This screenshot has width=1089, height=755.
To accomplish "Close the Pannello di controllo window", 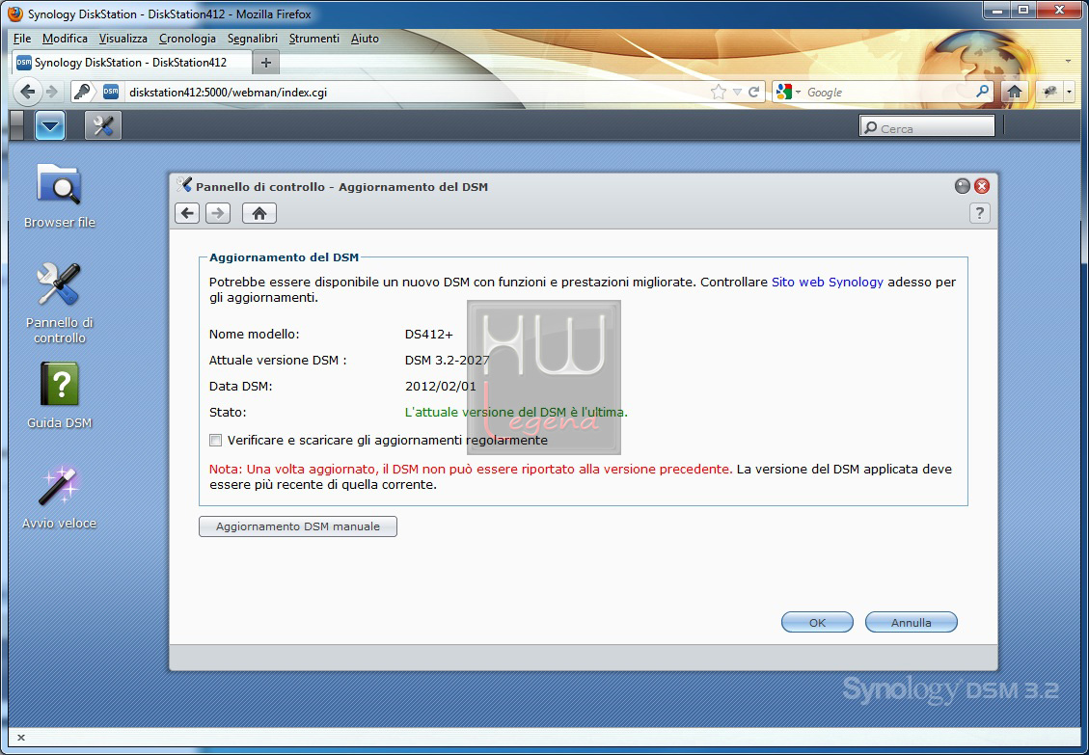I will (x=982, y=186).
